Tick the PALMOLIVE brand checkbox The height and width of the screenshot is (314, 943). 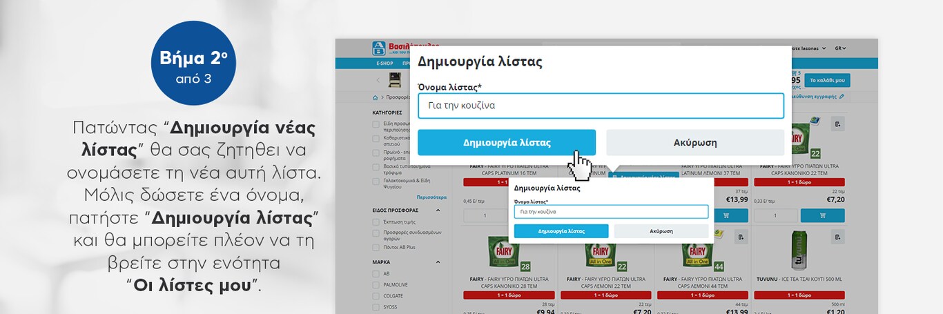coord(376,285)
